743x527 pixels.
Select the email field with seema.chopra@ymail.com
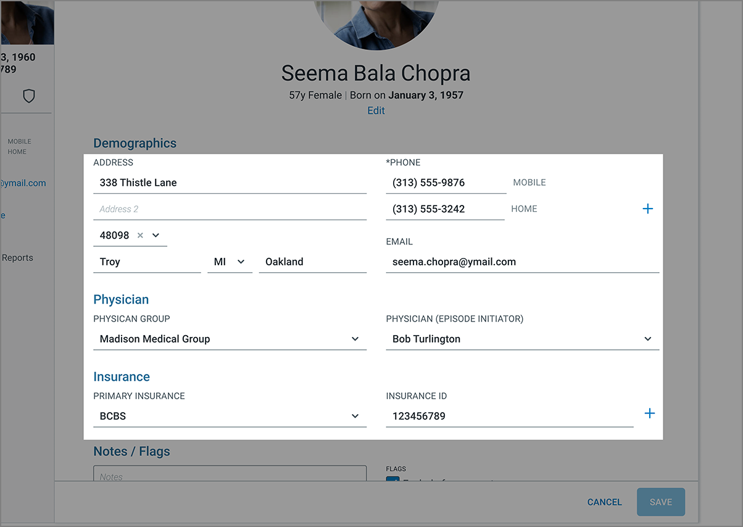click(x=522, y=262)
